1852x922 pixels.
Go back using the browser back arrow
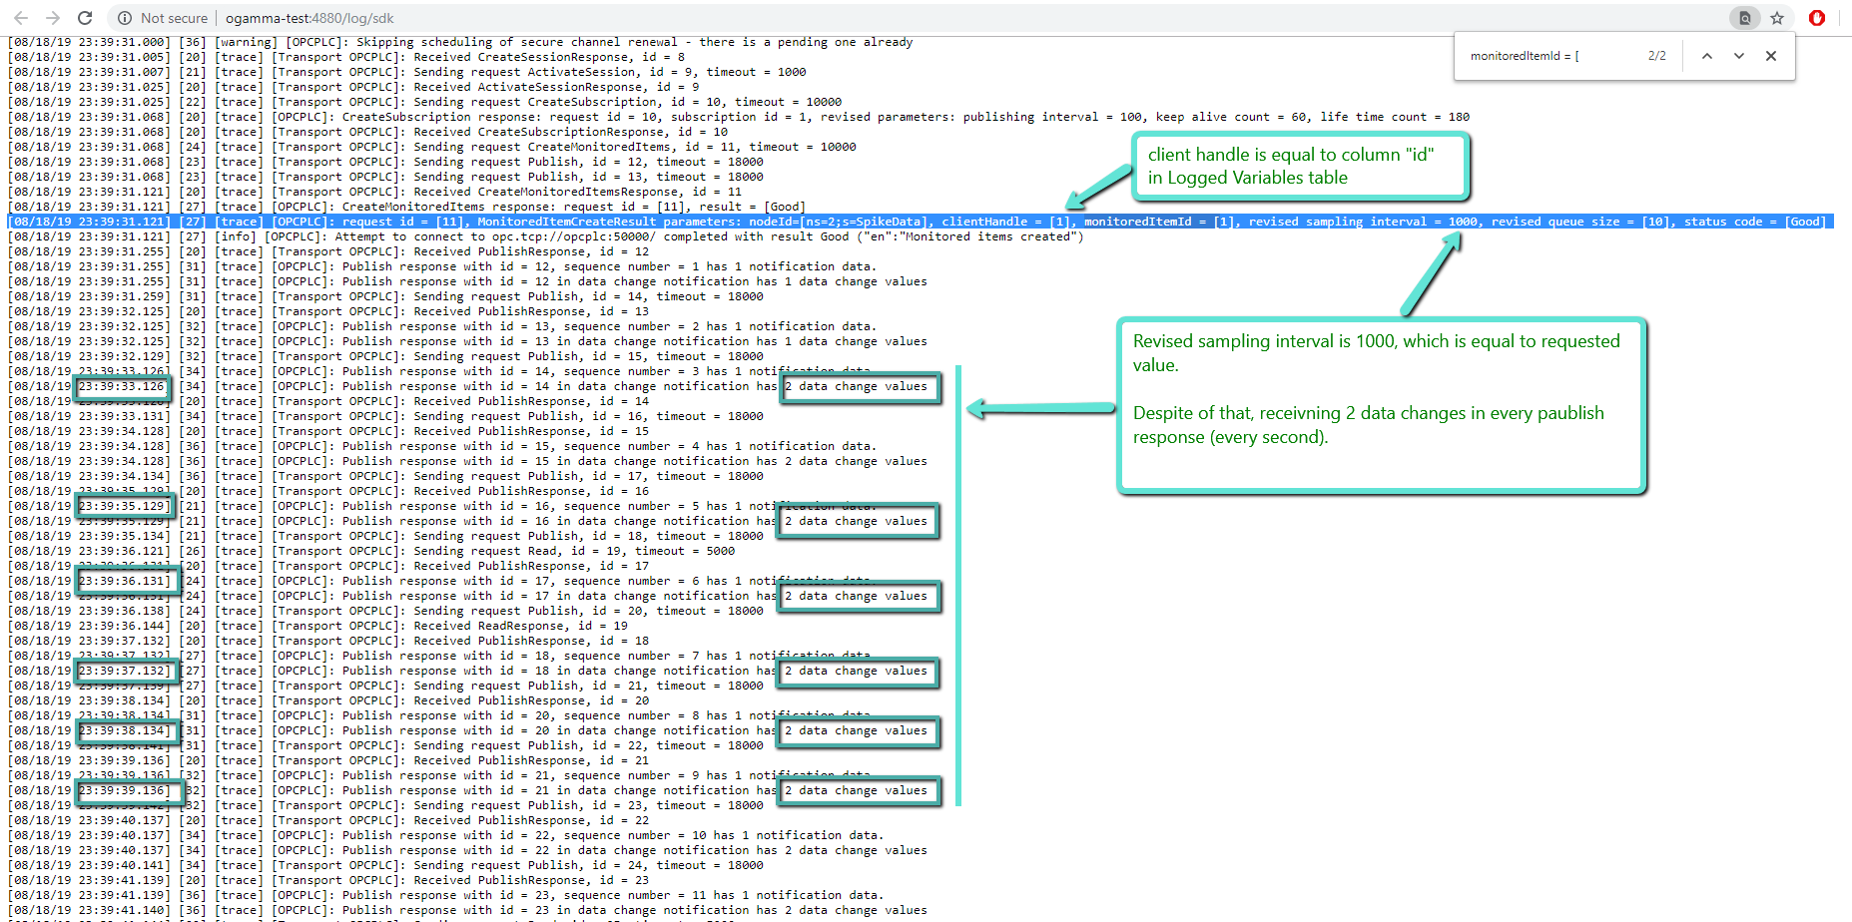tap(21, 18)
